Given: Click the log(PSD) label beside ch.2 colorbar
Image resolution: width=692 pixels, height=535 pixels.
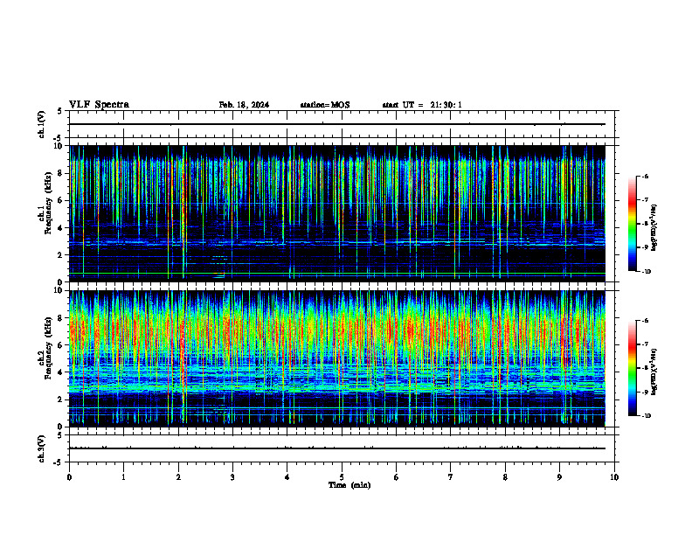Looking at the screenshot, I should tap(654, 372).
